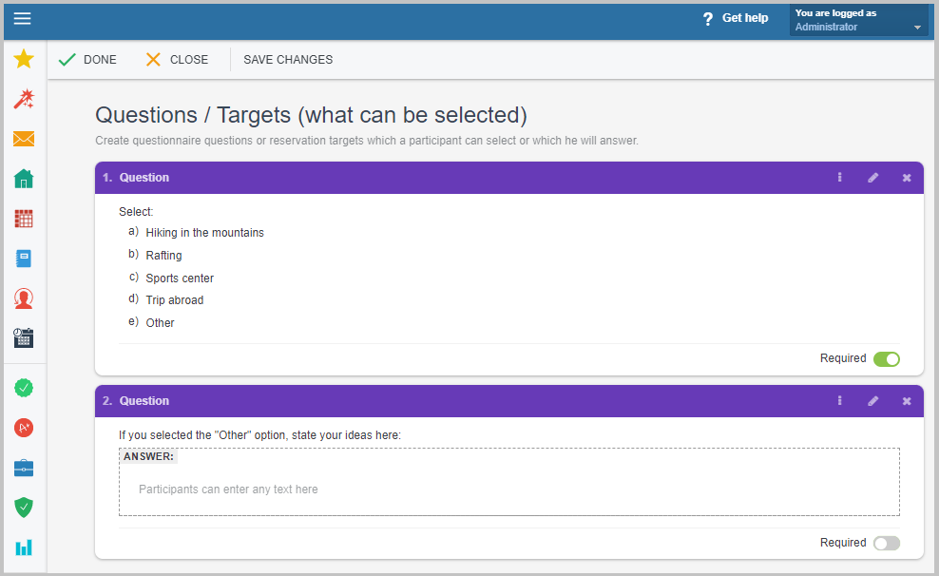Enable Required toggle for Question 2

coord(886,544)
